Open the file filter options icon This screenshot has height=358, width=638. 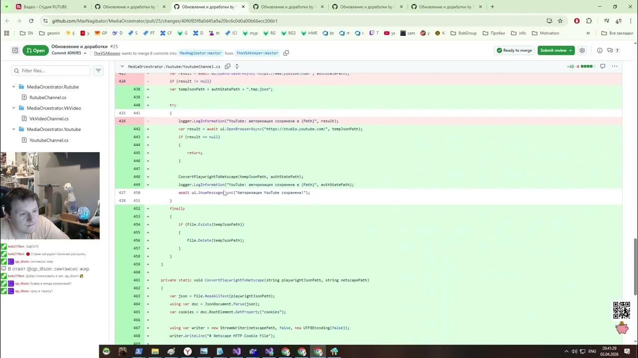click(98, 71)
